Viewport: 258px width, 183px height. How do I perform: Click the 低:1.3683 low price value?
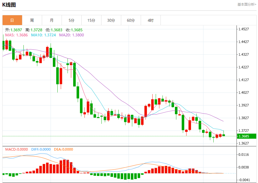[x=54, y=30]
